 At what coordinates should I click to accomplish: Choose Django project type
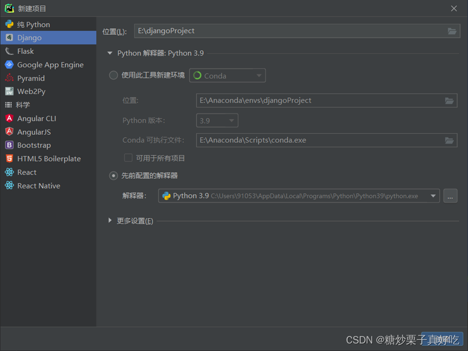click(48, 37)
